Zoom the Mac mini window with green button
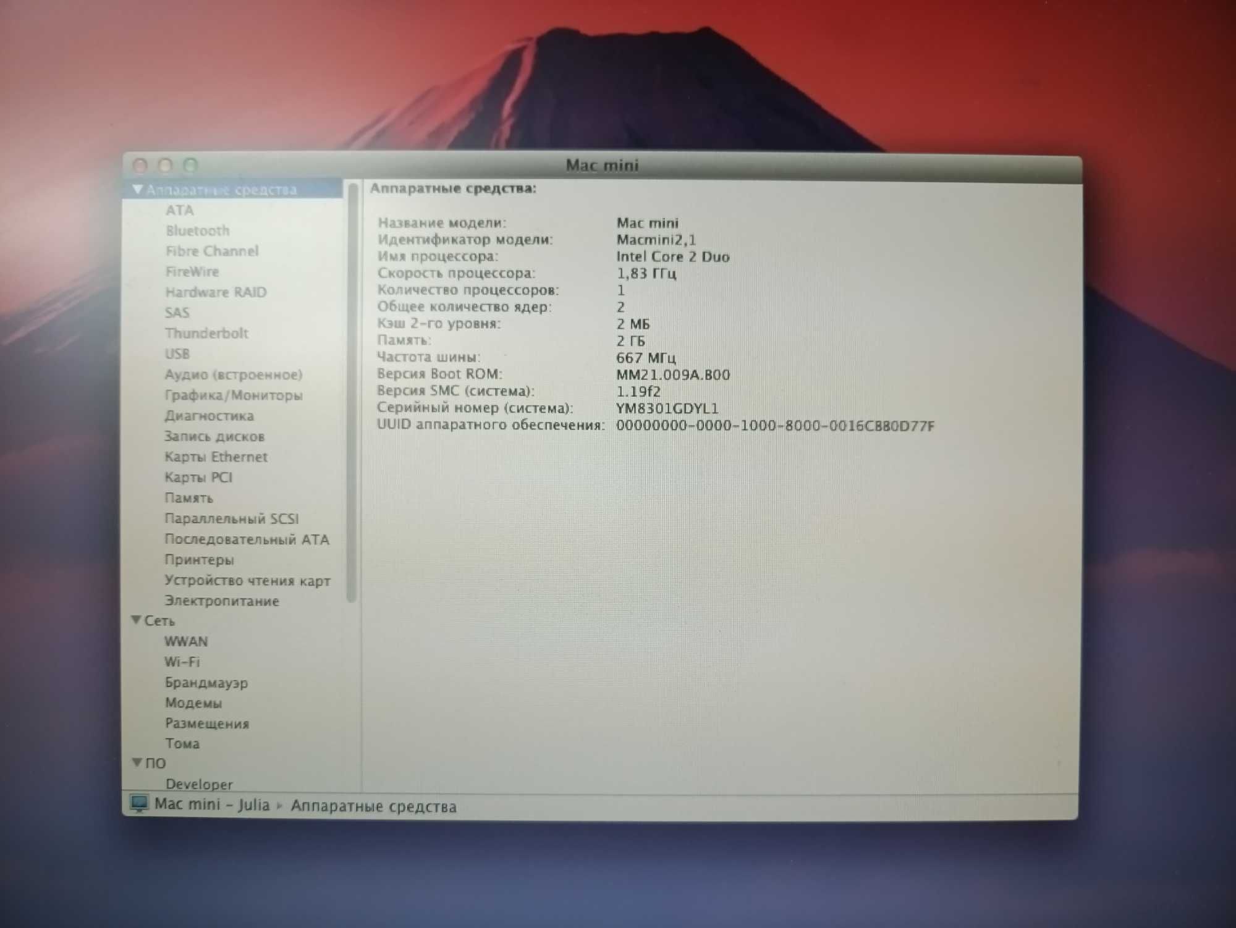 point(191,166)
